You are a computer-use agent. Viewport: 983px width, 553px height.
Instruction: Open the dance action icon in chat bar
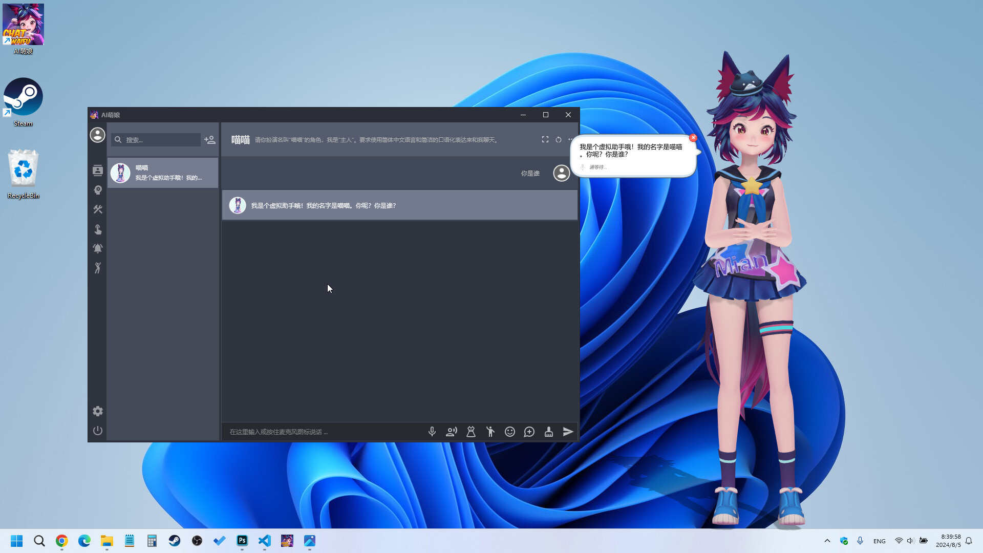490,432
